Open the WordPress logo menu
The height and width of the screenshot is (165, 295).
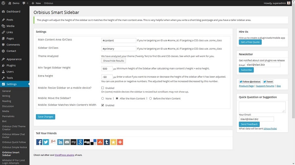tap(3, 3)
